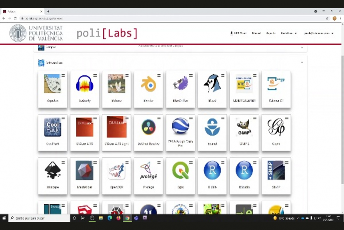Show the hamburger menu on the Protégé tile
344x230 pixels.
coord(159,162)
